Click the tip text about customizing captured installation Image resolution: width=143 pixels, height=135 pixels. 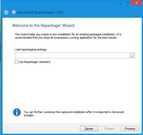click(74, 114)
